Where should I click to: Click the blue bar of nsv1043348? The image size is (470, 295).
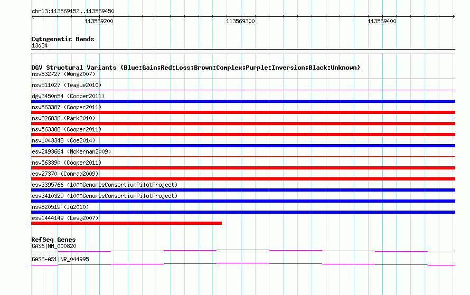243,146
